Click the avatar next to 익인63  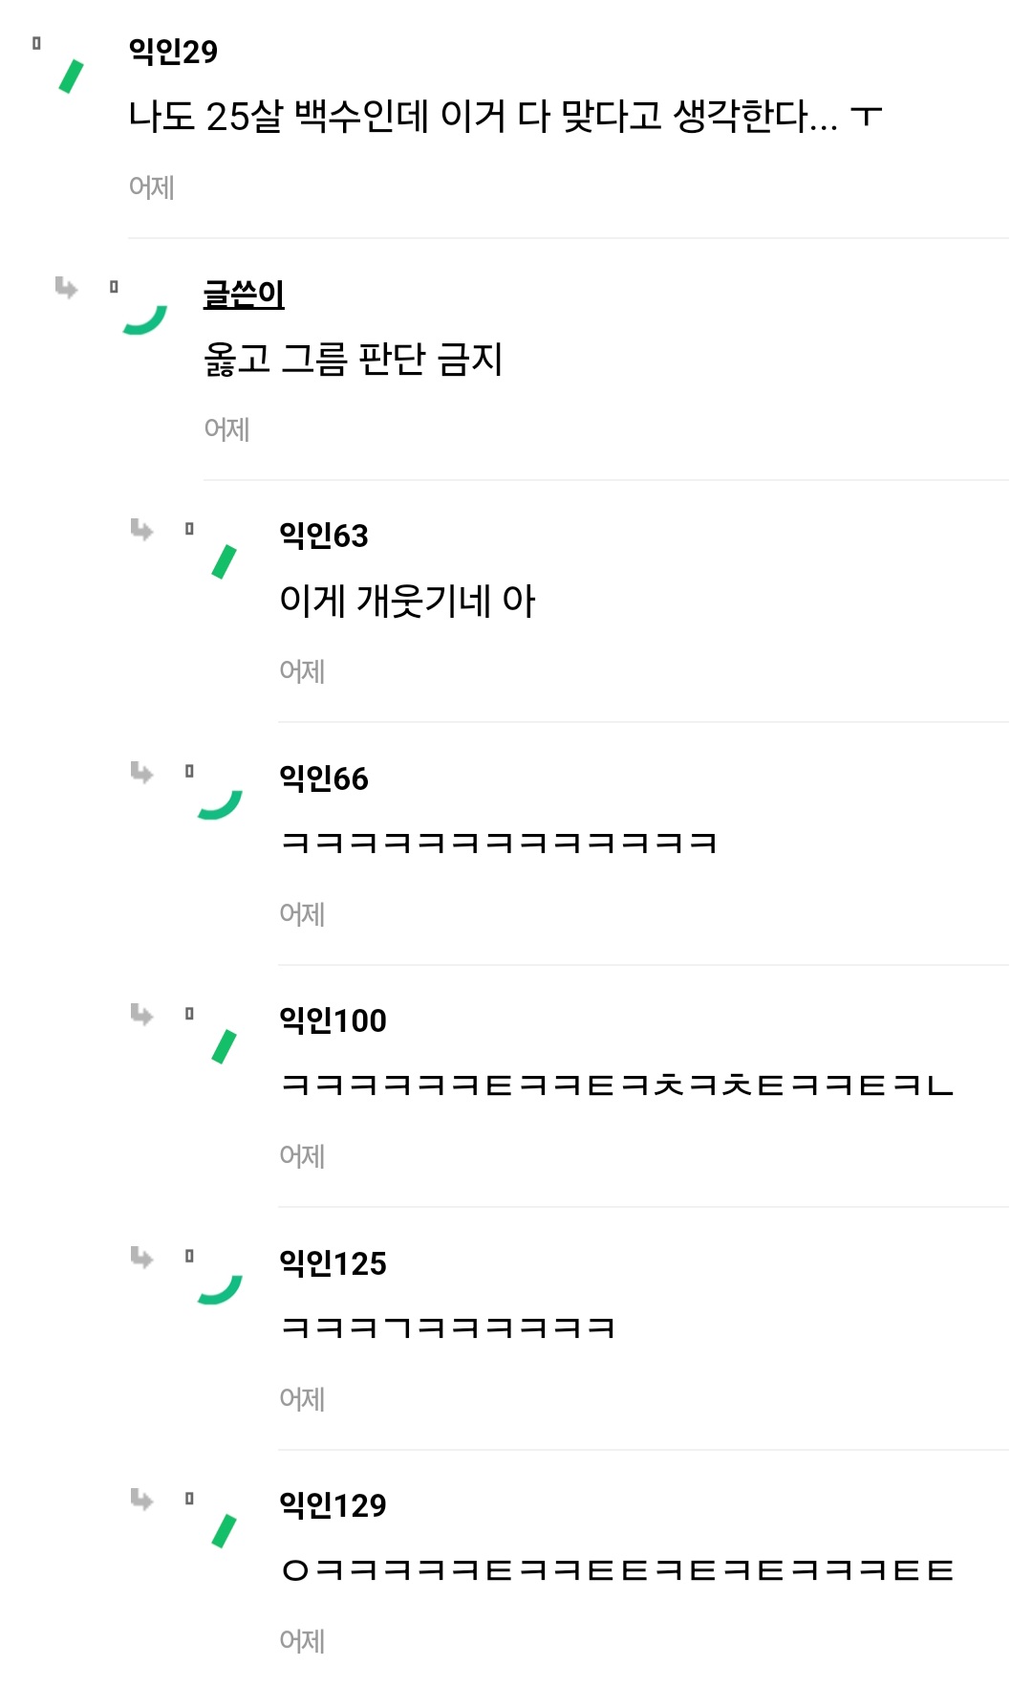click(x=223, y=561)
